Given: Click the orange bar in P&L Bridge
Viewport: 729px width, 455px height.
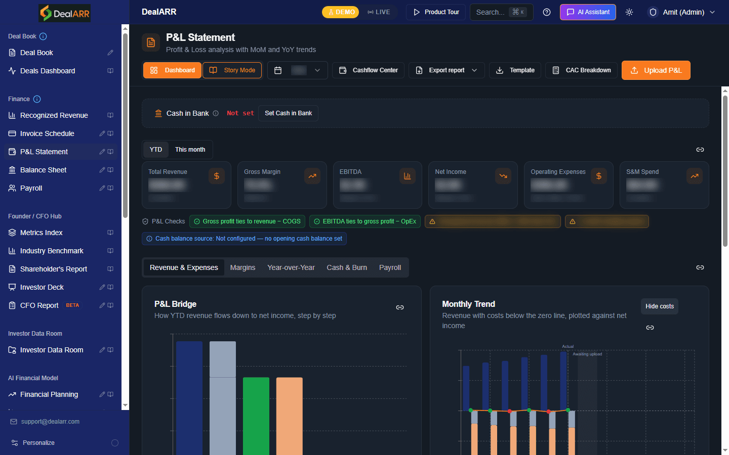Looking at the screenshot, I should [x=290, y=416].
